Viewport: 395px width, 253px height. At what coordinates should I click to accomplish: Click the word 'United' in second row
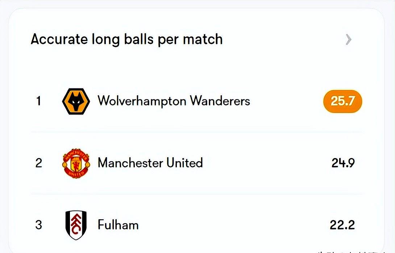[x=184, y=163]
